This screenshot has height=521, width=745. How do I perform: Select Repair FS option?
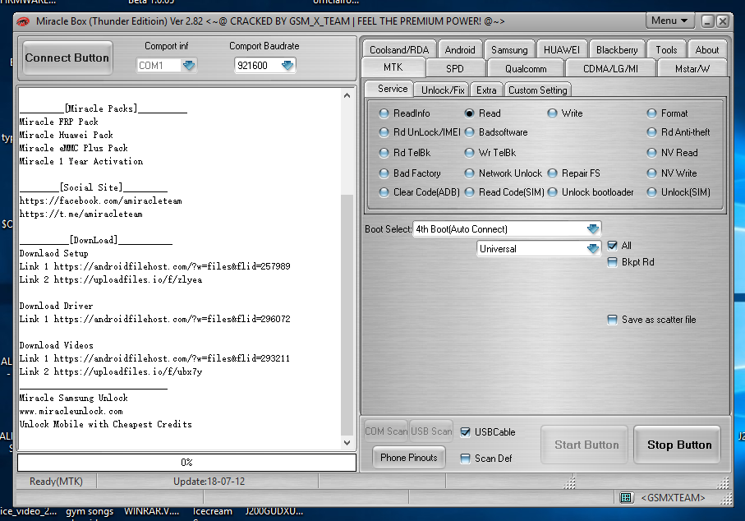click(x=574, y=173)
